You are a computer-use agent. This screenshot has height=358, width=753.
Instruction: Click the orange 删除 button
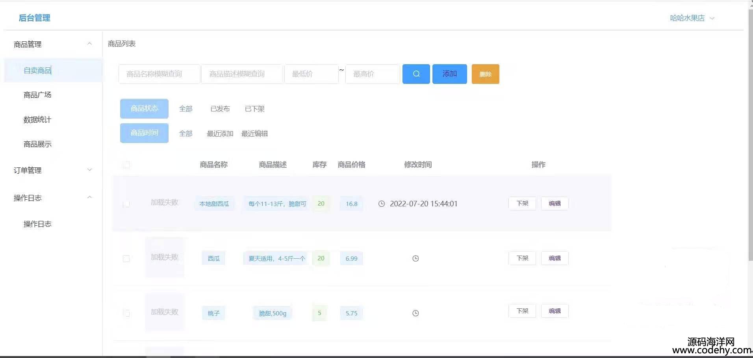pyautogui.click(x=485, y=74)
